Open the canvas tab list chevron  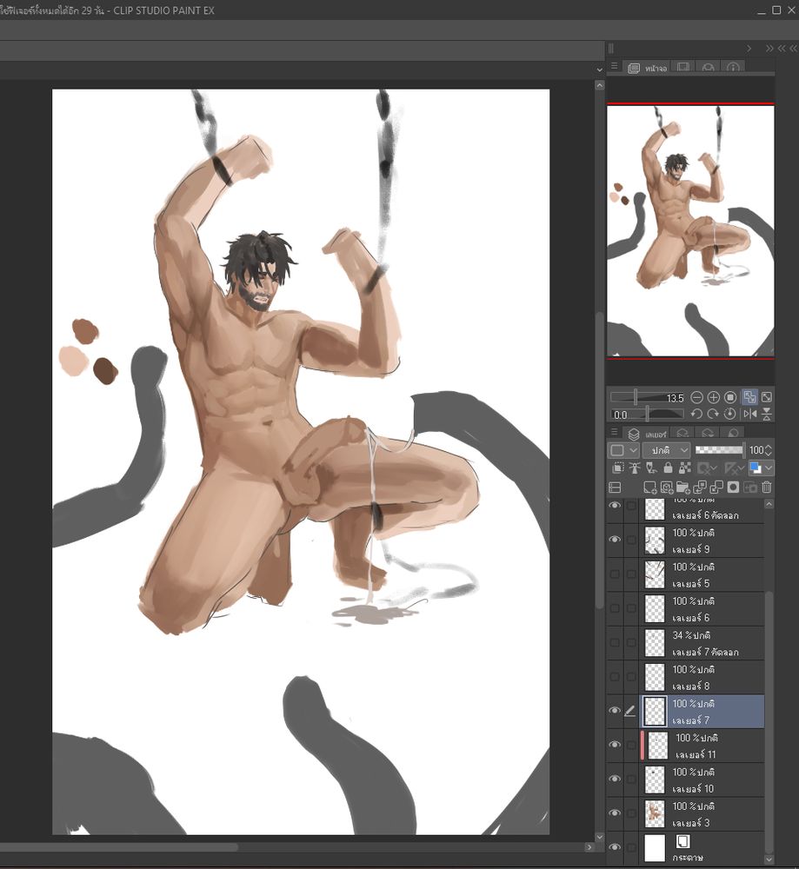[599, 70]
